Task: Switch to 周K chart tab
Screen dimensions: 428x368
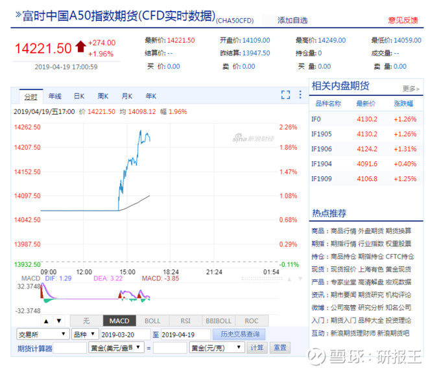Action: click(103, 96)
